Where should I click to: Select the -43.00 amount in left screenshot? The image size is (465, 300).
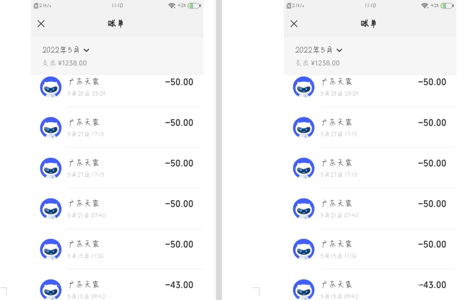(x=179, y=285)
